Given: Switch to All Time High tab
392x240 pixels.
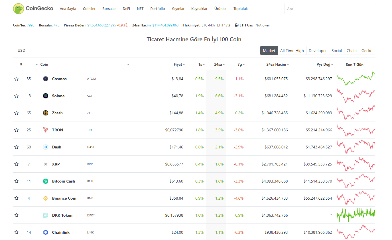Looking at the screenshot, I should pos(292,51).
